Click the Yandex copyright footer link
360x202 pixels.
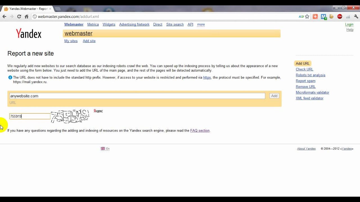point(347,149)
